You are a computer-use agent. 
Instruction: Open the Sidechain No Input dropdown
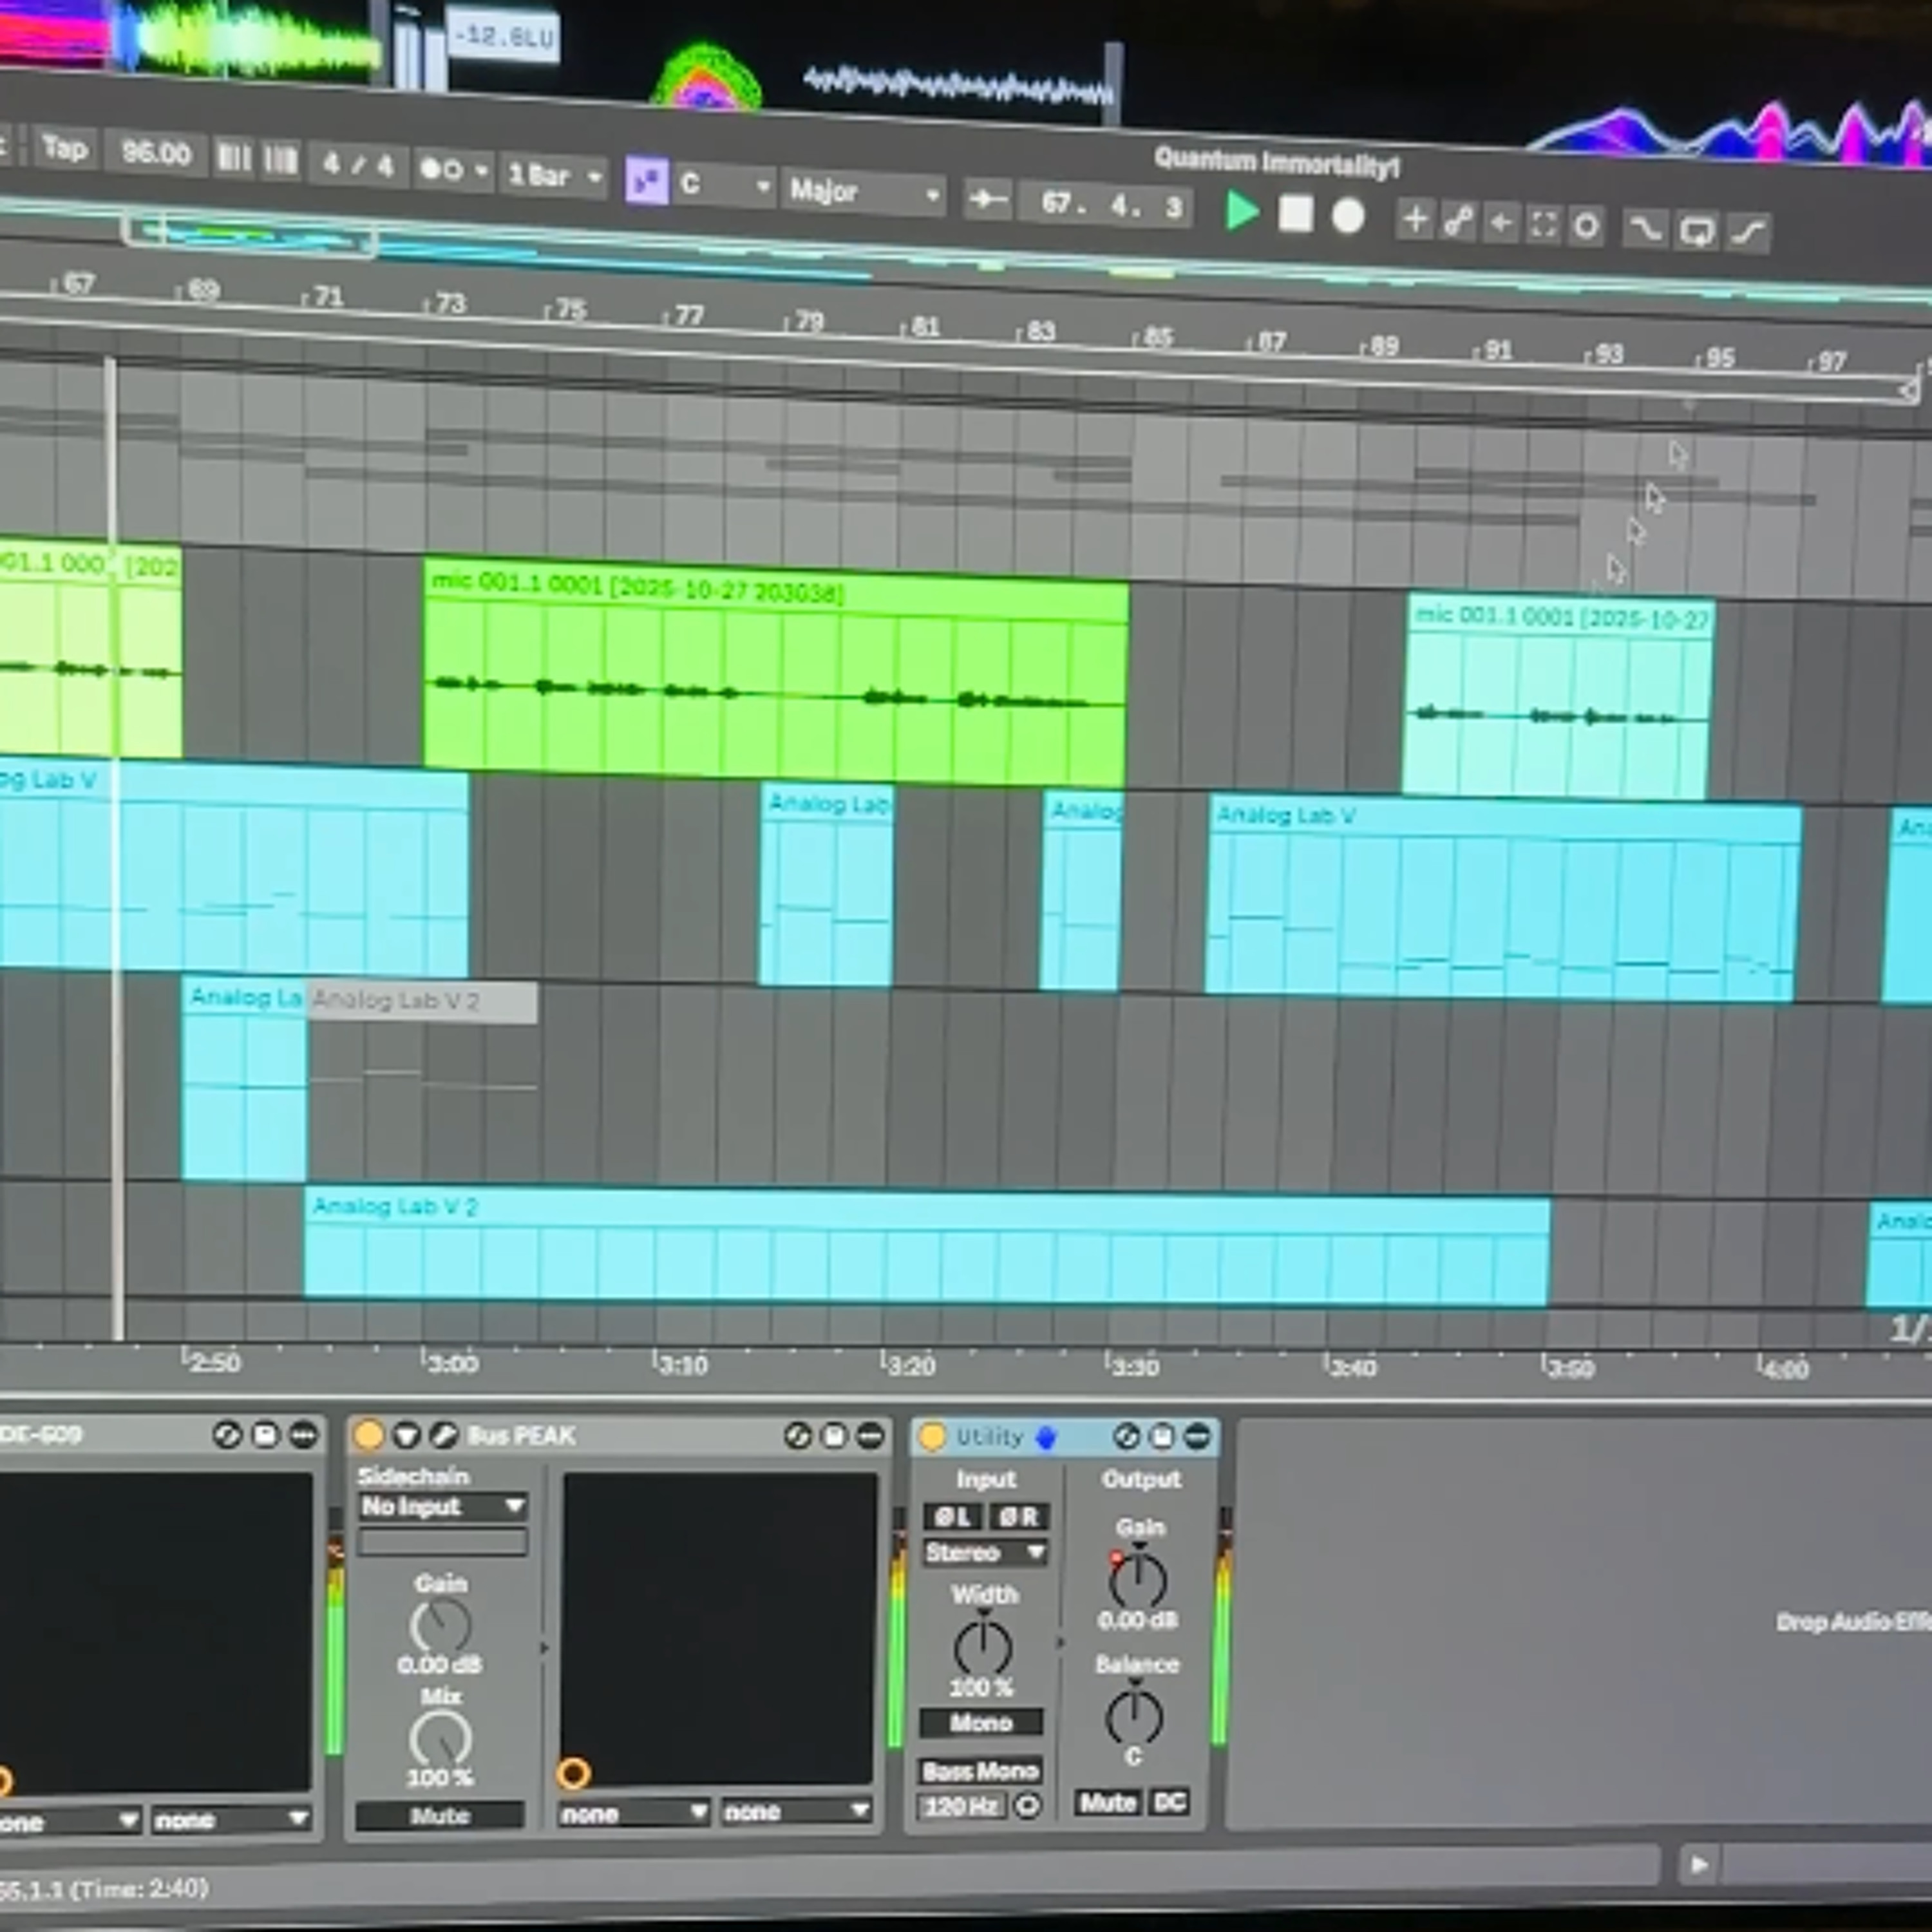pyautogui.click(x=442, y=1506)
